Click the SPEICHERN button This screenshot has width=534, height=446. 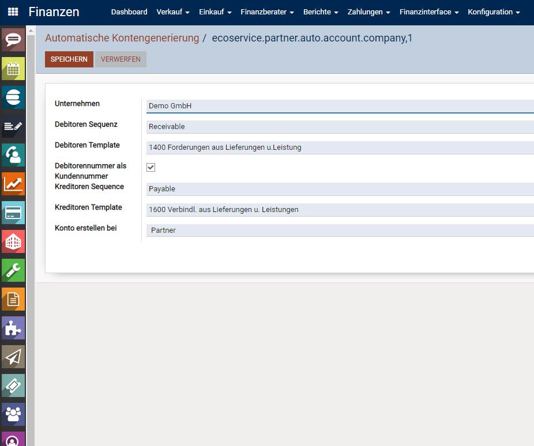pos(69,59)
